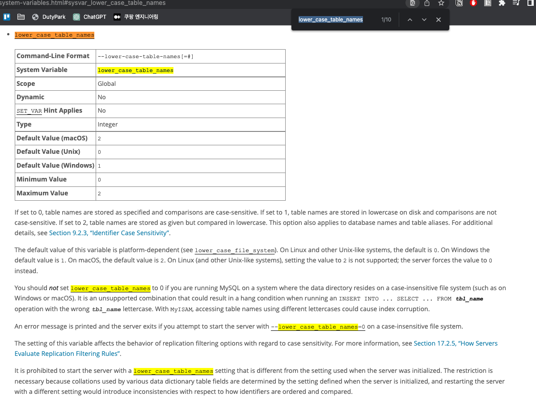Open the Notion extension icon

point(460,3)
